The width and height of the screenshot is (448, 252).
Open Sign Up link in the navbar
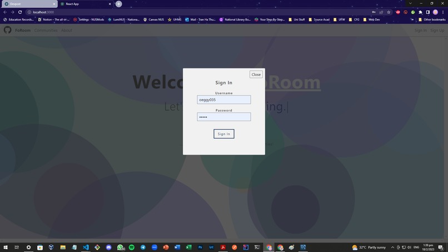(x=437, y=31)
